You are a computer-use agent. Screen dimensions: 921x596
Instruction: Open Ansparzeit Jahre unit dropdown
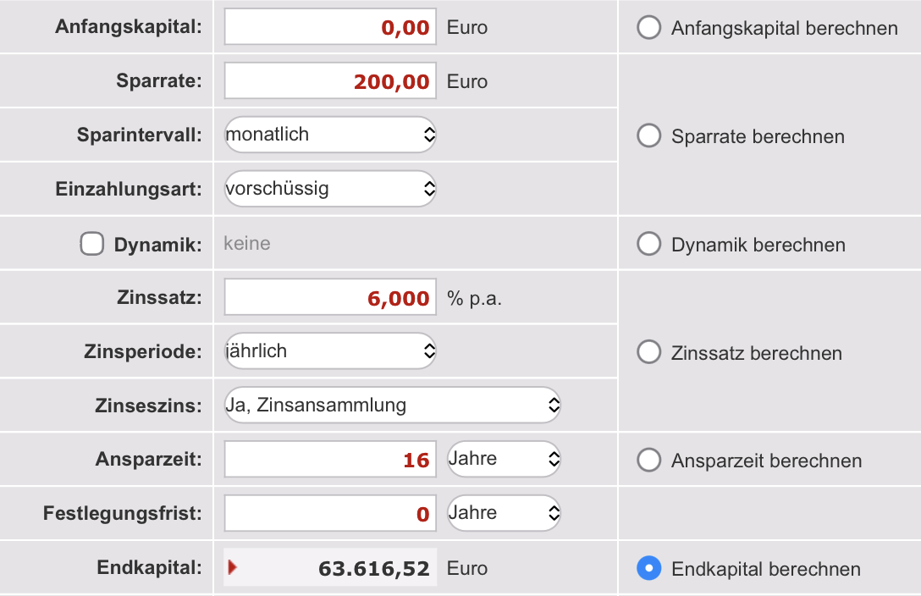(504, 459)
